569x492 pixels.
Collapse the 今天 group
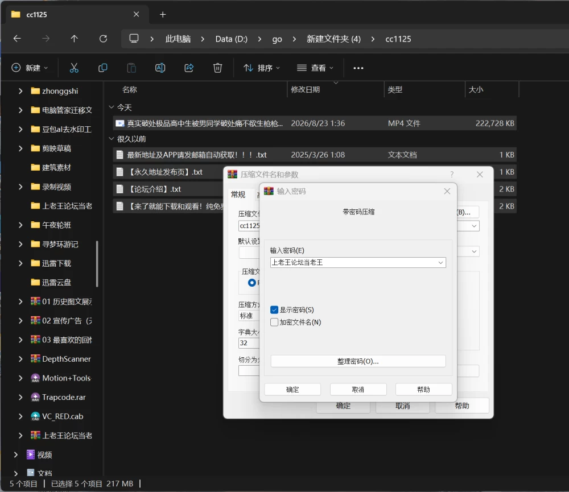(112, 108)
